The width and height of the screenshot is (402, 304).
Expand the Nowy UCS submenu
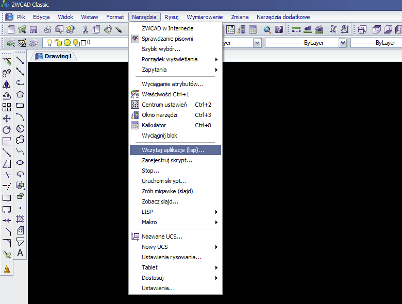[175, 247]
